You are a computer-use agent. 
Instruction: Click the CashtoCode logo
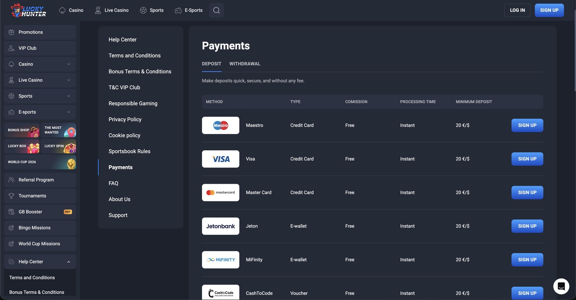(x=221, y=293)
